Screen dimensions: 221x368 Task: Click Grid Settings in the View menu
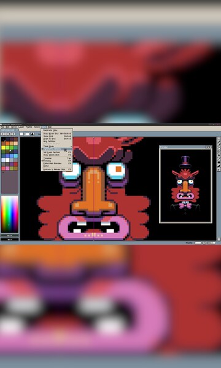pyautogui.click(x=49, y=141)
